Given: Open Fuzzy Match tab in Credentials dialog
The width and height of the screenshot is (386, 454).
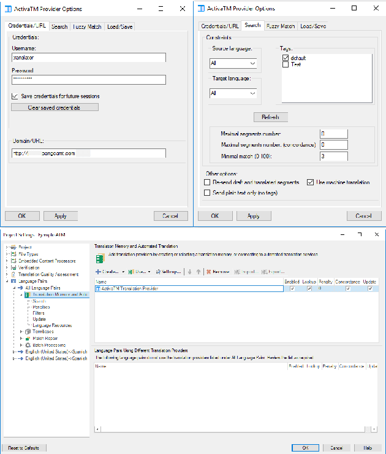Looking at the screenshot, I should tap(87, 26).
